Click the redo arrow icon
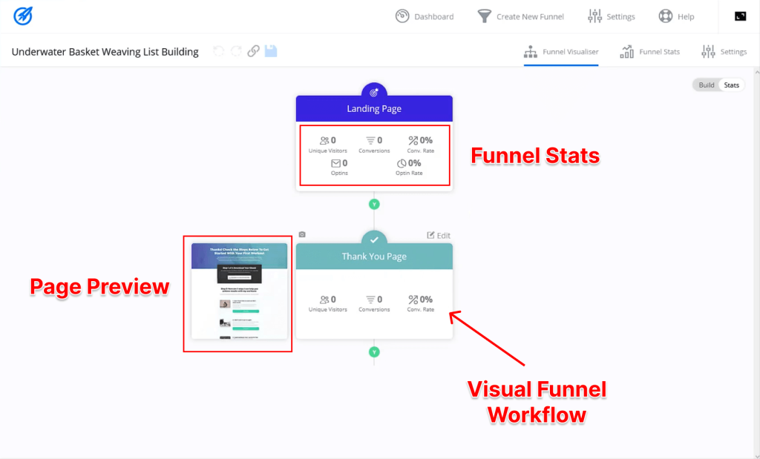 (235, 51)
